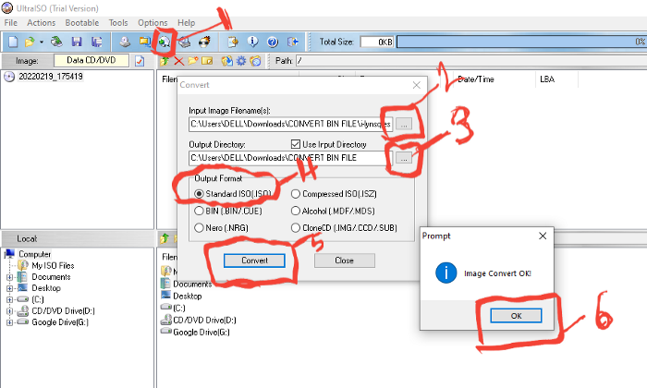Click the Data CD/DVD image type box
The height and width of the screenshot is (388, 647).
[92, 61]
